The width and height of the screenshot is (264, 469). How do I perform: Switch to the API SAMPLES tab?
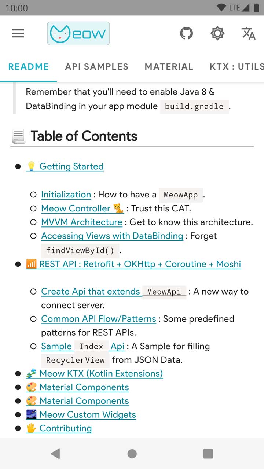pos(97,67)
